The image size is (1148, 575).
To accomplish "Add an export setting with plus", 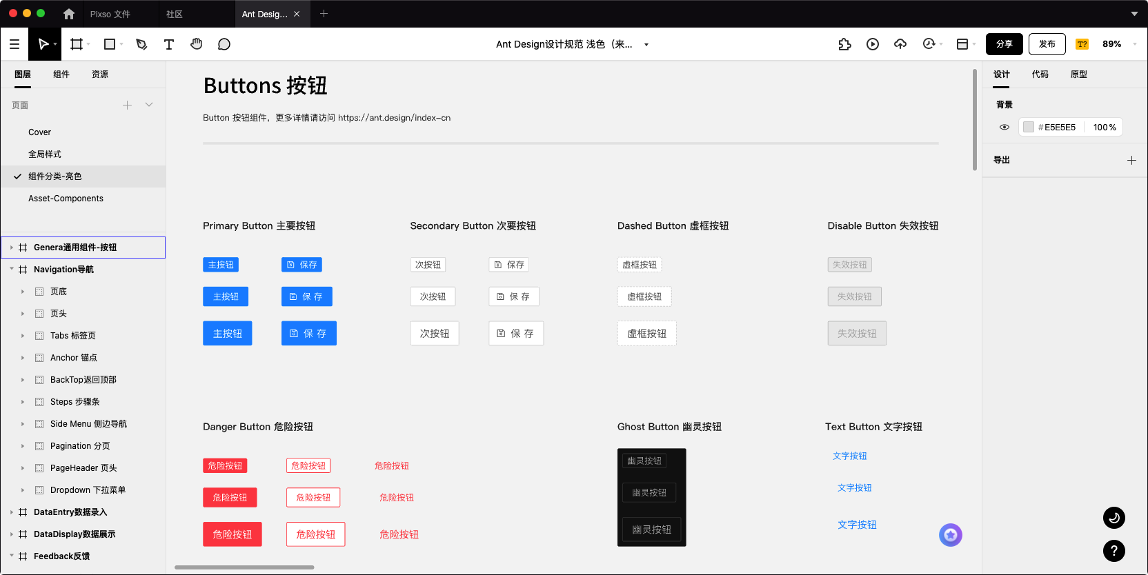I will pyautogui.click(x=1131, y=160).
